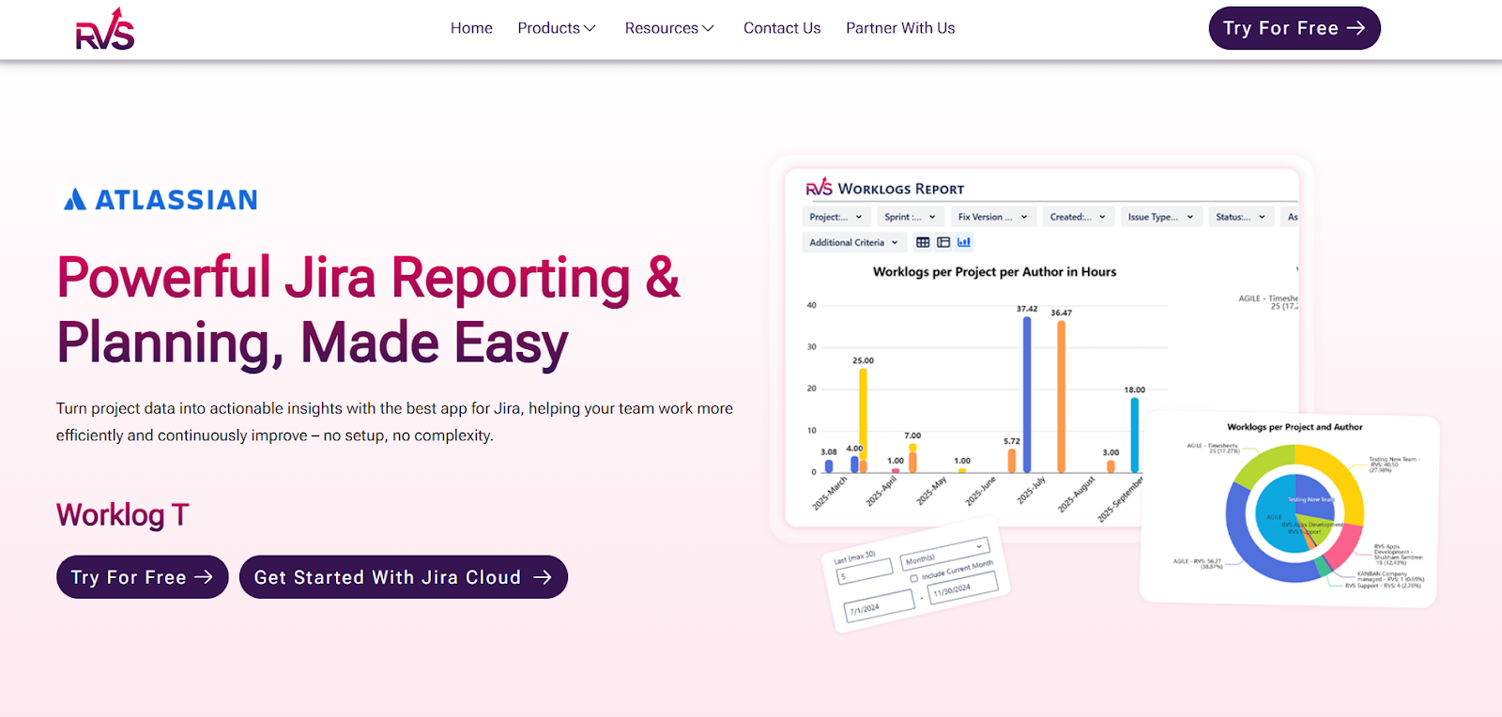Click Get Started With Jira Cloud

click(404, 577)
